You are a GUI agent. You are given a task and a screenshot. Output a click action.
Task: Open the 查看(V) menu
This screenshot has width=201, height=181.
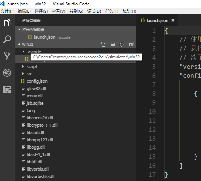click(59, 11)
